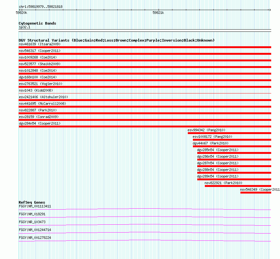This screenshot has height=259, width=280.
Task: Open variant dgv168n100 (Coe2014) label
Action: pos(38,77)
